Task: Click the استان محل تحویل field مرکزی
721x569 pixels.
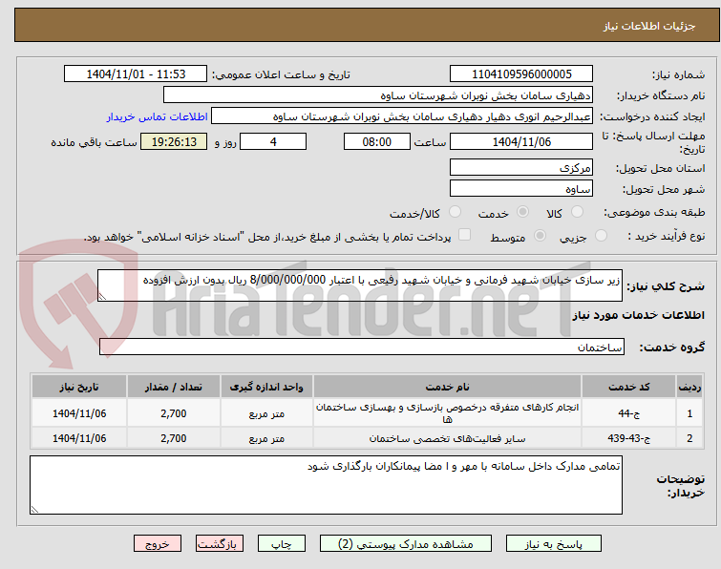Action: (x=521, y=168)
